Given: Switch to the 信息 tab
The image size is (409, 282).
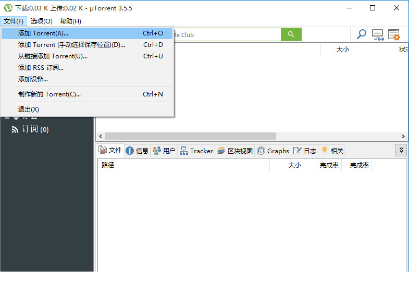Looking at the screenshot, I should 137,151.
